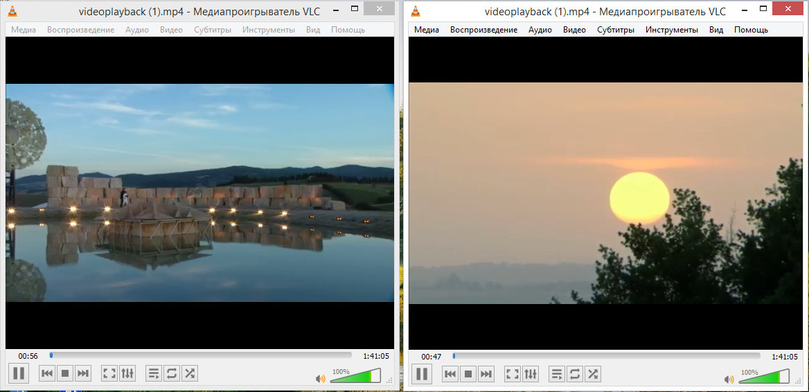Toggle loop mode in left VLC window
The height and width of the screenshot is (392, 809).
tap(171, 373)
